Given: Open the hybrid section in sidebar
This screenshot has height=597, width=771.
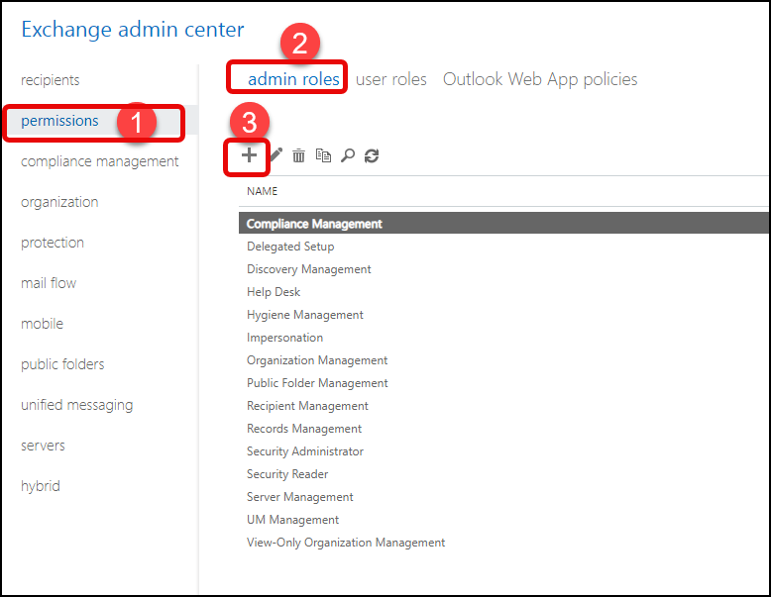Looking at the screenshot, I should [41, 486].
